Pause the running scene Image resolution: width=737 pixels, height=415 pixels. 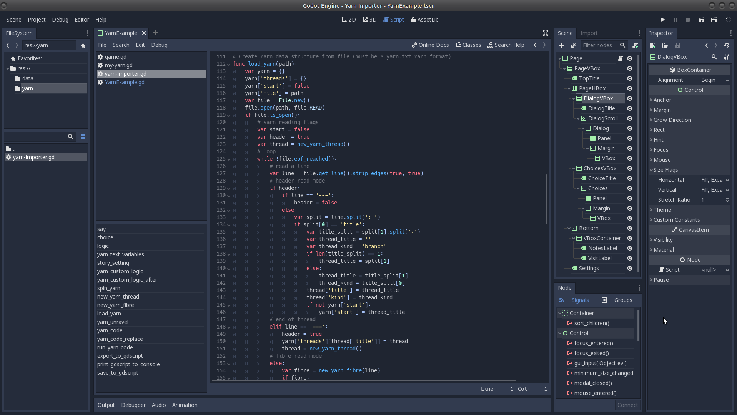[x=675, y=20]
